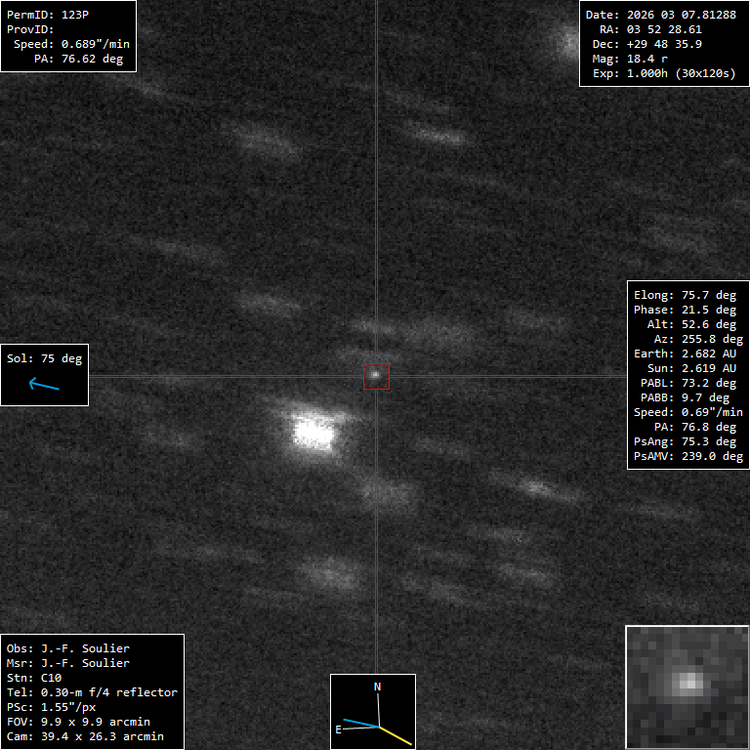Select the PsAMV 239.0 deg row
Image resolution: width=750 pixels, height=750 pixels.
point(687,456)
